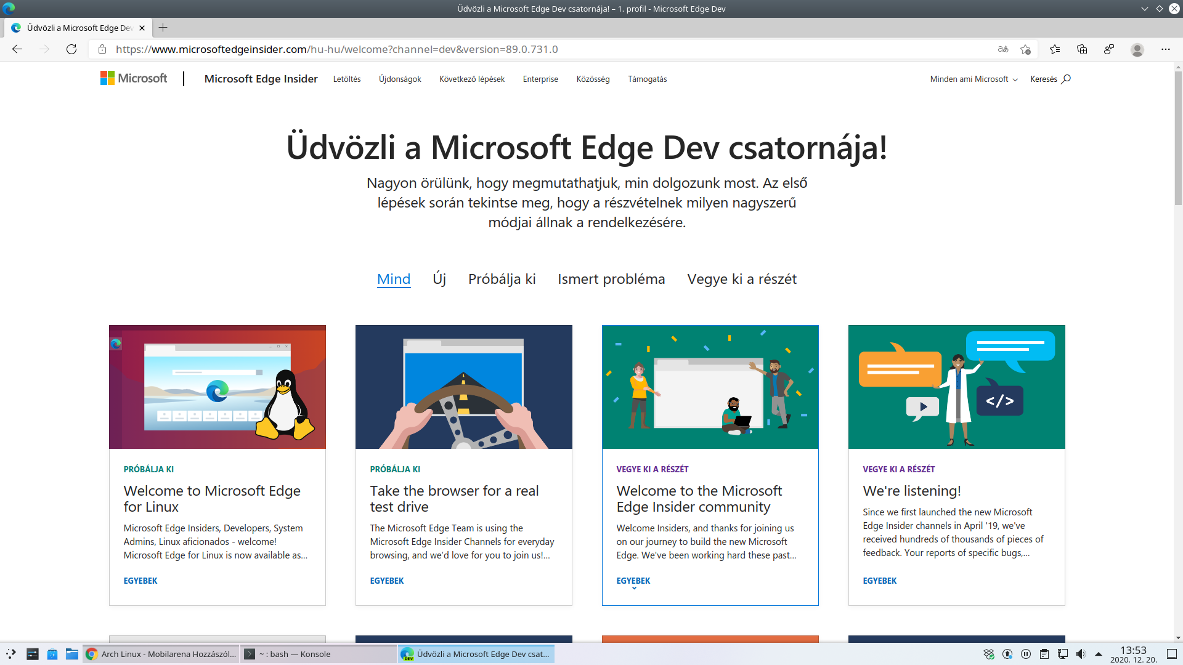The height and width of the screenshot is (665, 1183).
Task: Click EGYEBEK under Take the browser test drive
Action: click(387, 581)
